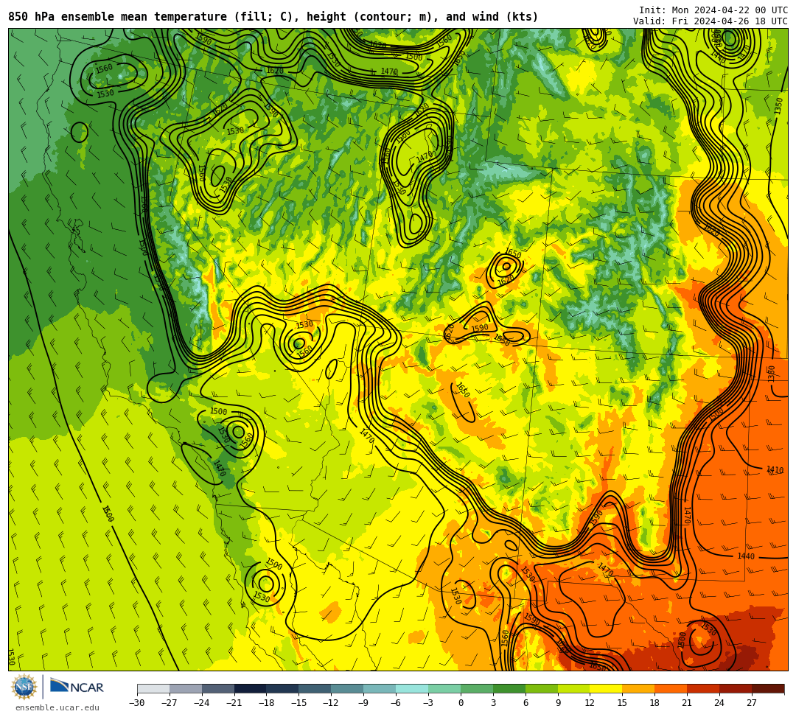Pick the darkest brown colorbar segment above 27

767,688
